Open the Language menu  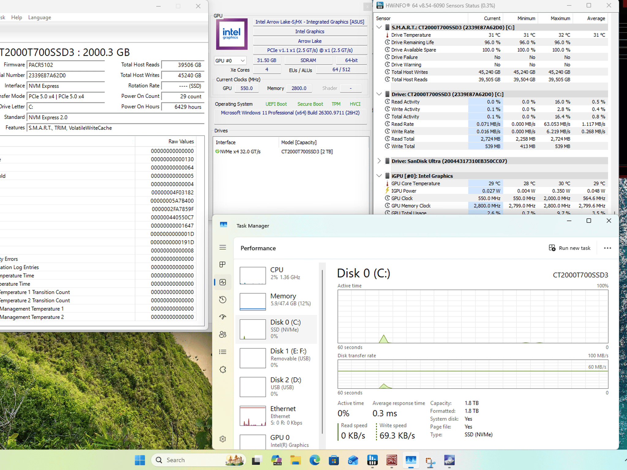point(39,17)
